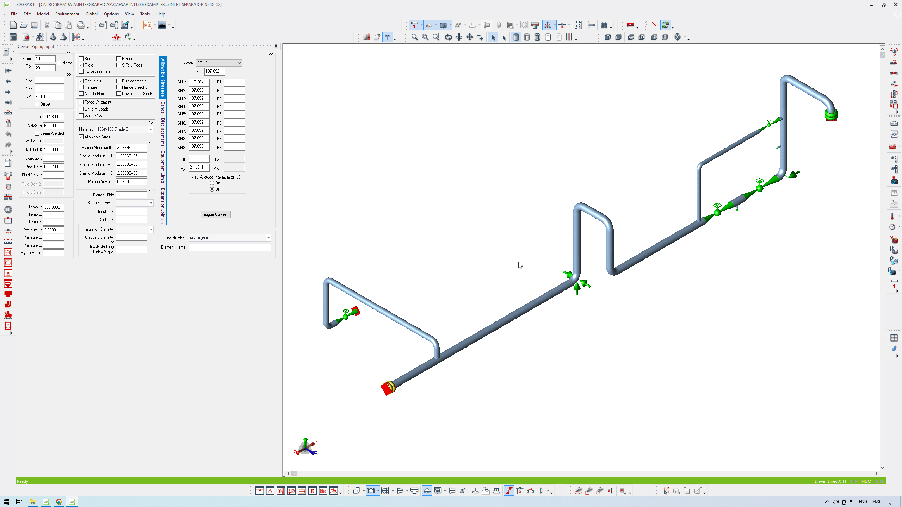Check the Hangers checkbox
This screenshot has height=507, width=902.
(x=81, y=87)
